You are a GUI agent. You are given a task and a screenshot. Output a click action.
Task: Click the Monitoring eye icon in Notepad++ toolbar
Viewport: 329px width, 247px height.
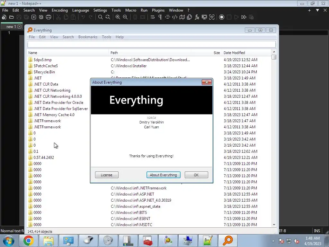[x=212, y=17]
